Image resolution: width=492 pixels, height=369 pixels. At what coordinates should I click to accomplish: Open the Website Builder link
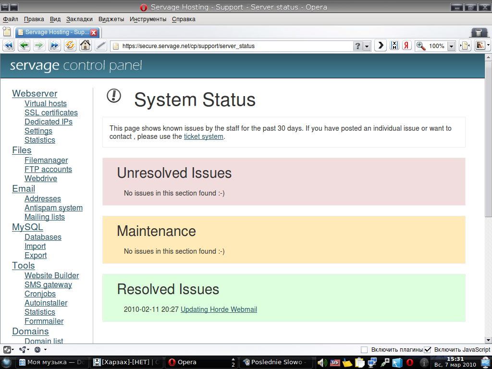pos(52,275)
